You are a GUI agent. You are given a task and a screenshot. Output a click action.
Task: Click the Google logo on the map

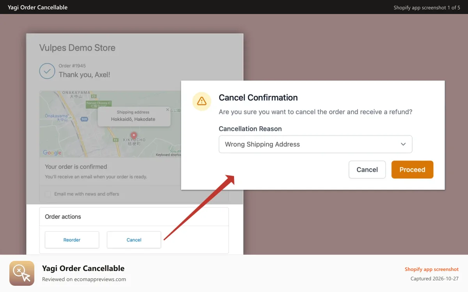[52, 153]
